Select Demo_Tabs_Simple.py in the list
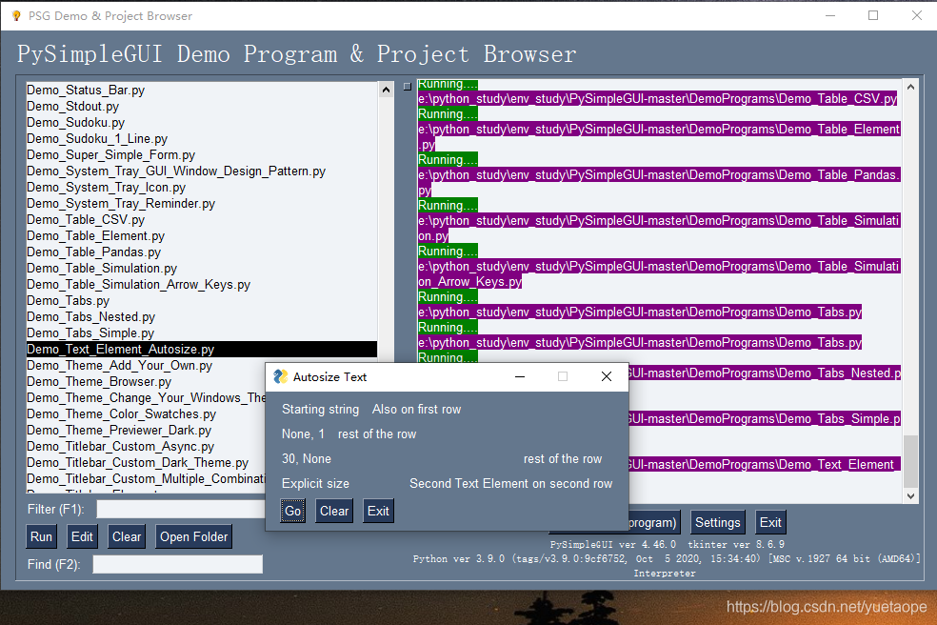937x625 pixels. (x=201, y=333)
